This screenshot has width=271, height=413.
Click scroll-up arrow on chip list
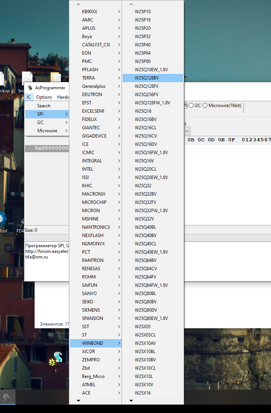131,4
